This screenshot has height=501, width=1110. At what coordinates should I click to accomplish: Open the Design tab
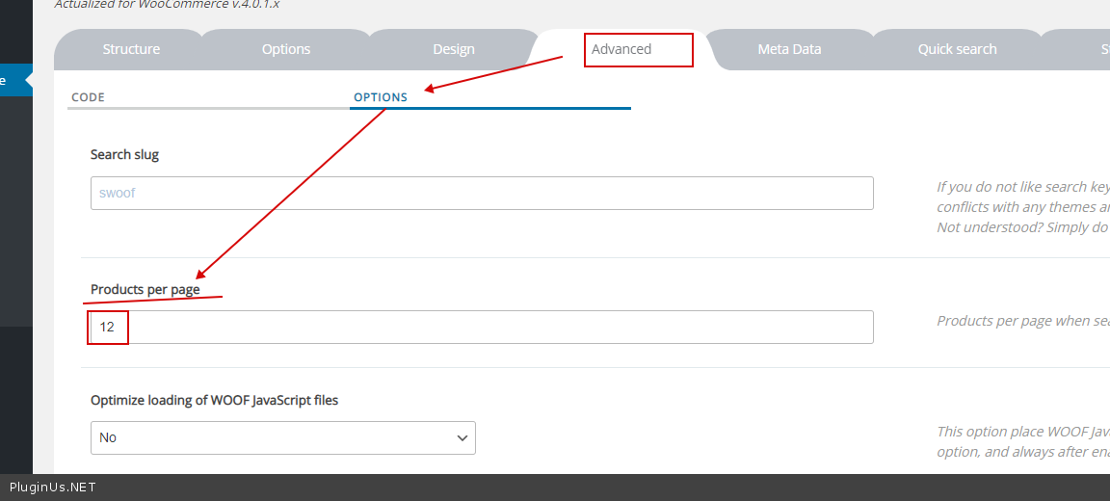453,49
